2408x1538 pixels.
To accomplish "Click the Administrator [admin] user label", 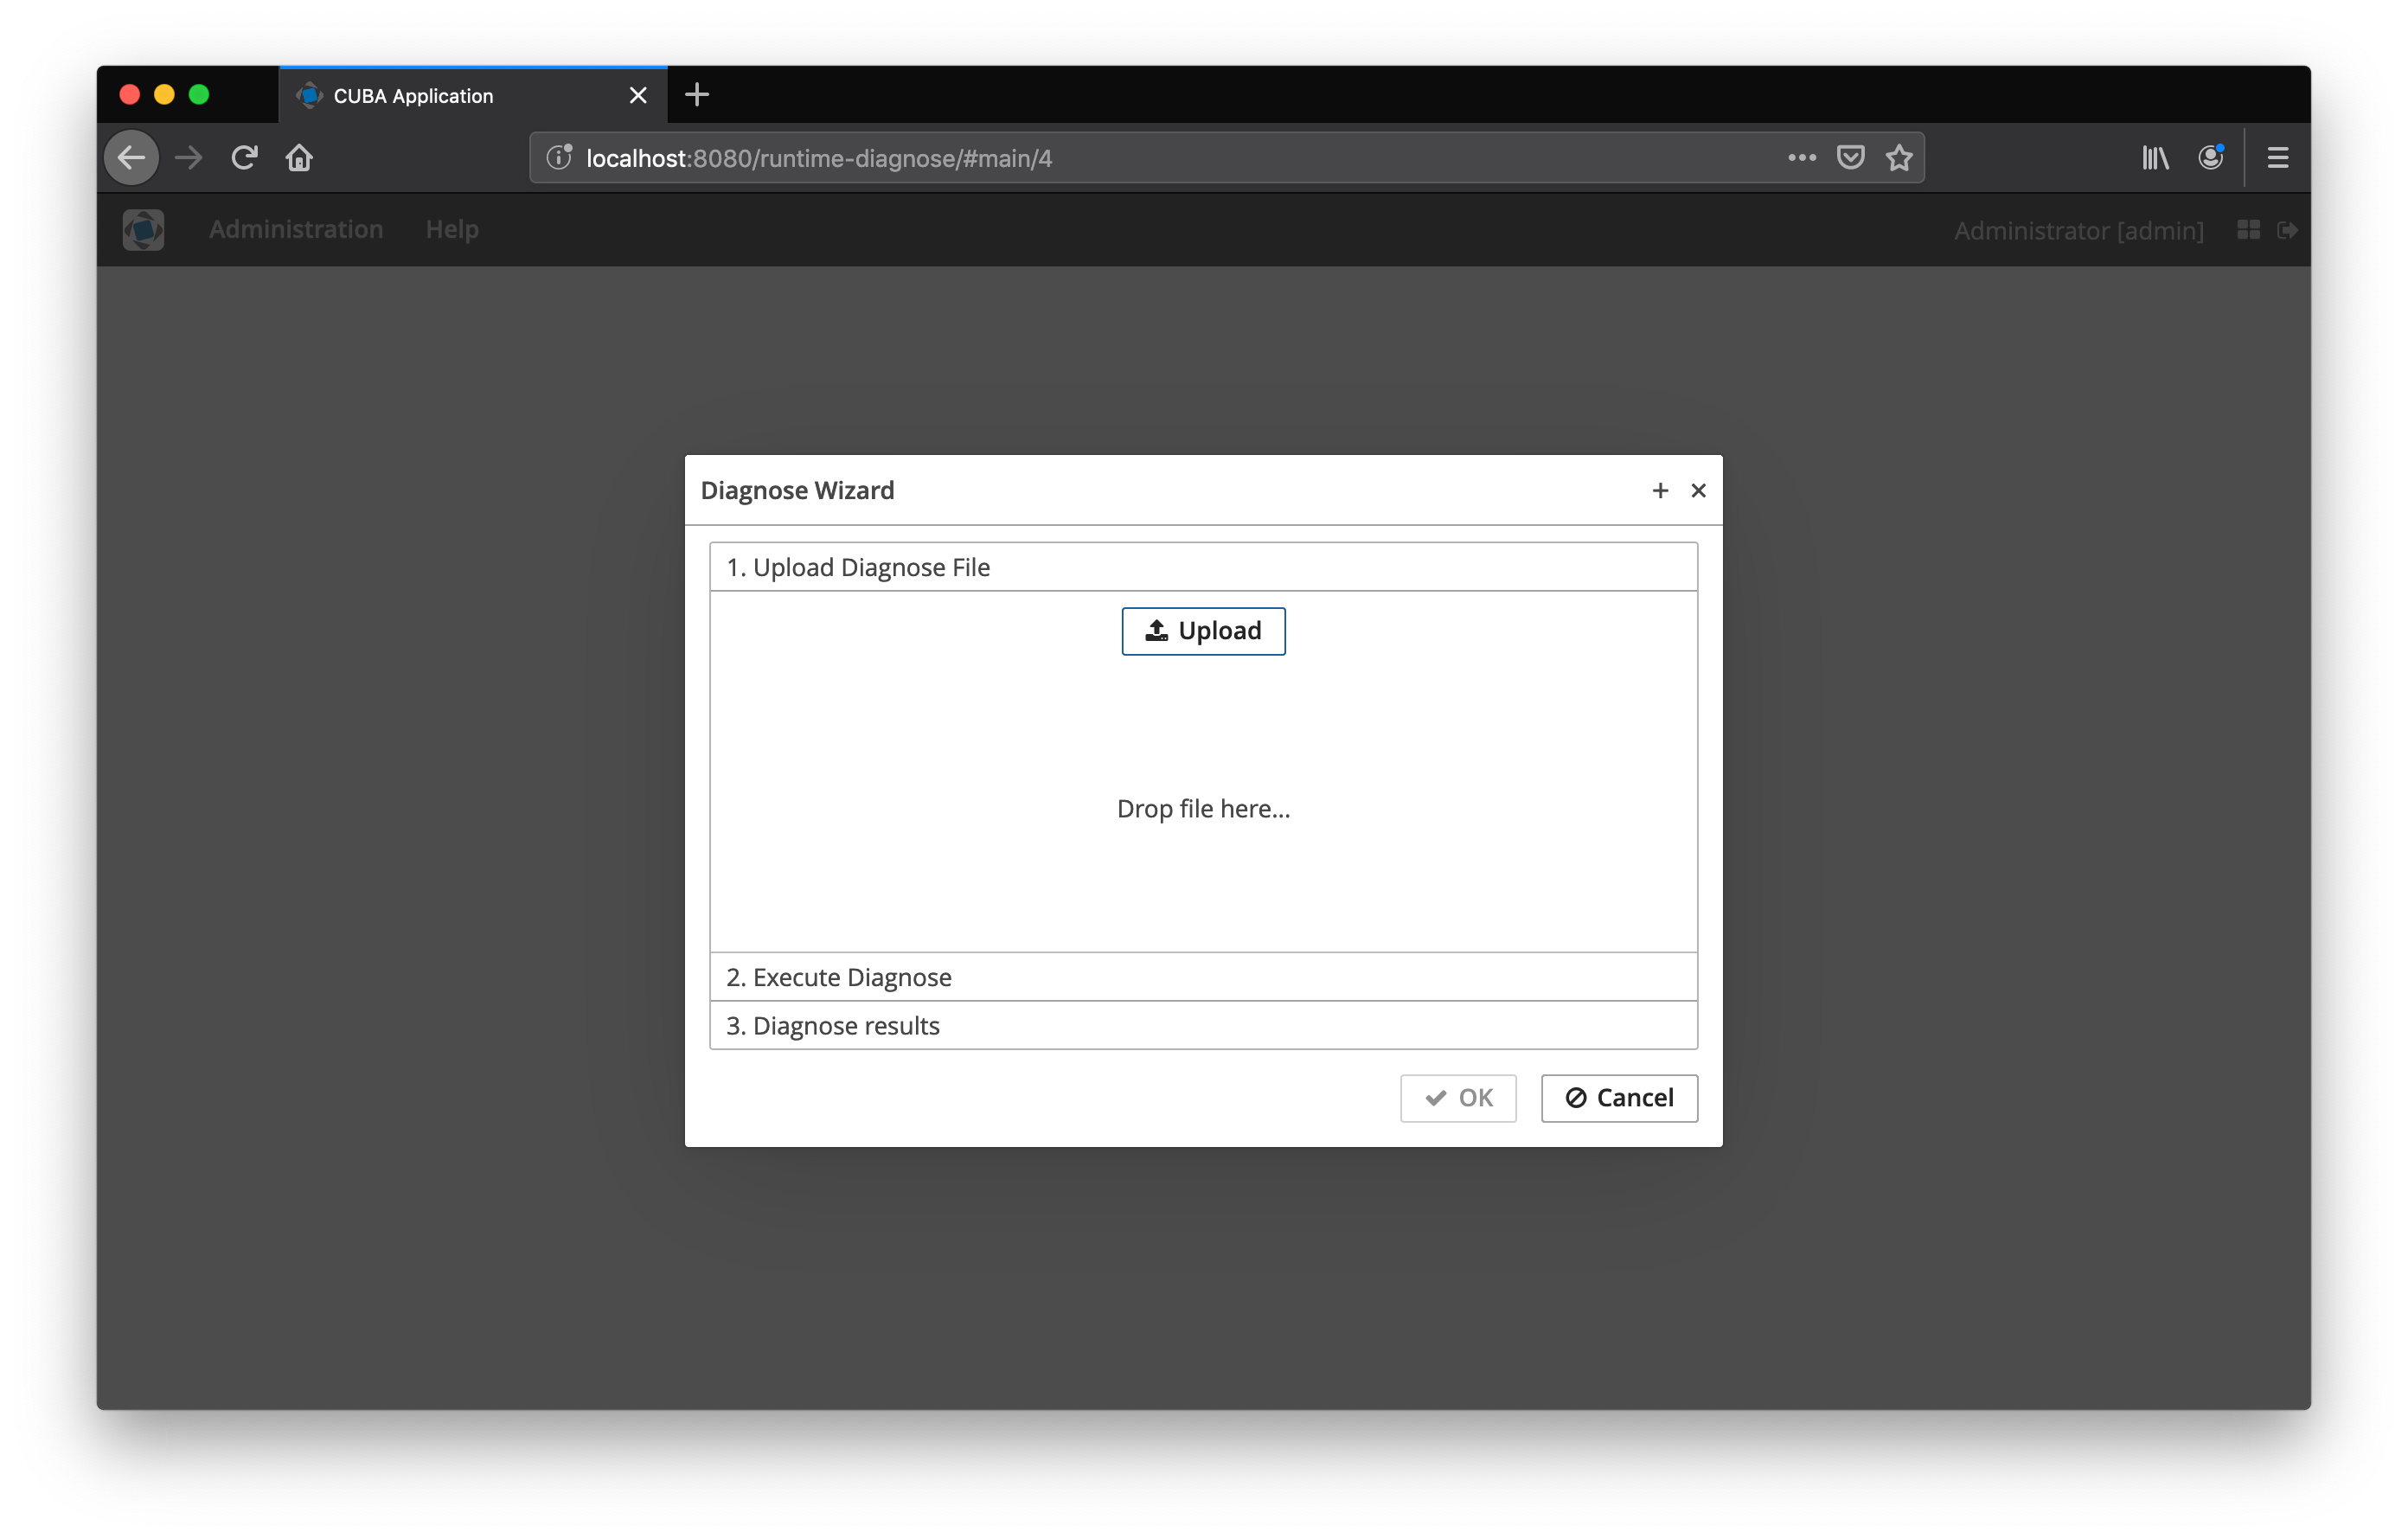I will tap(2078, 230).
